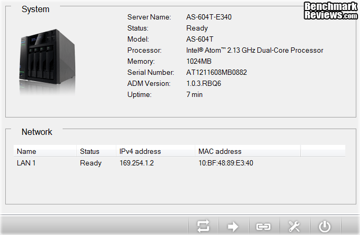Click the Serial Number label
Viewport: 360px width, 235px height.
pos(151,72)
